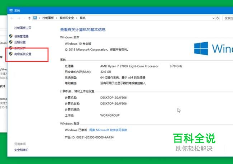233x164 pixels.
Task: Click shield icon beside 设备管理器
Action: (11, 36)
